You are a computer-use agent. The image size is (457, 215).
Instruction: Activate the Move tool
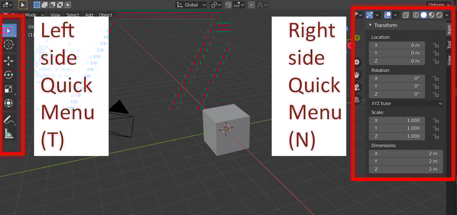(x=9, y=61)
